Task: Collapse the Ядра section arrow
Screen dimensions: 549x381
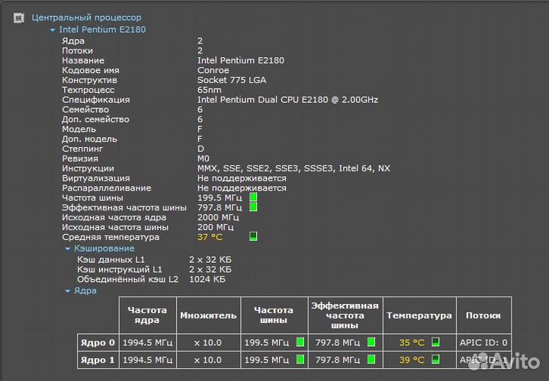Action: (68, 291)
